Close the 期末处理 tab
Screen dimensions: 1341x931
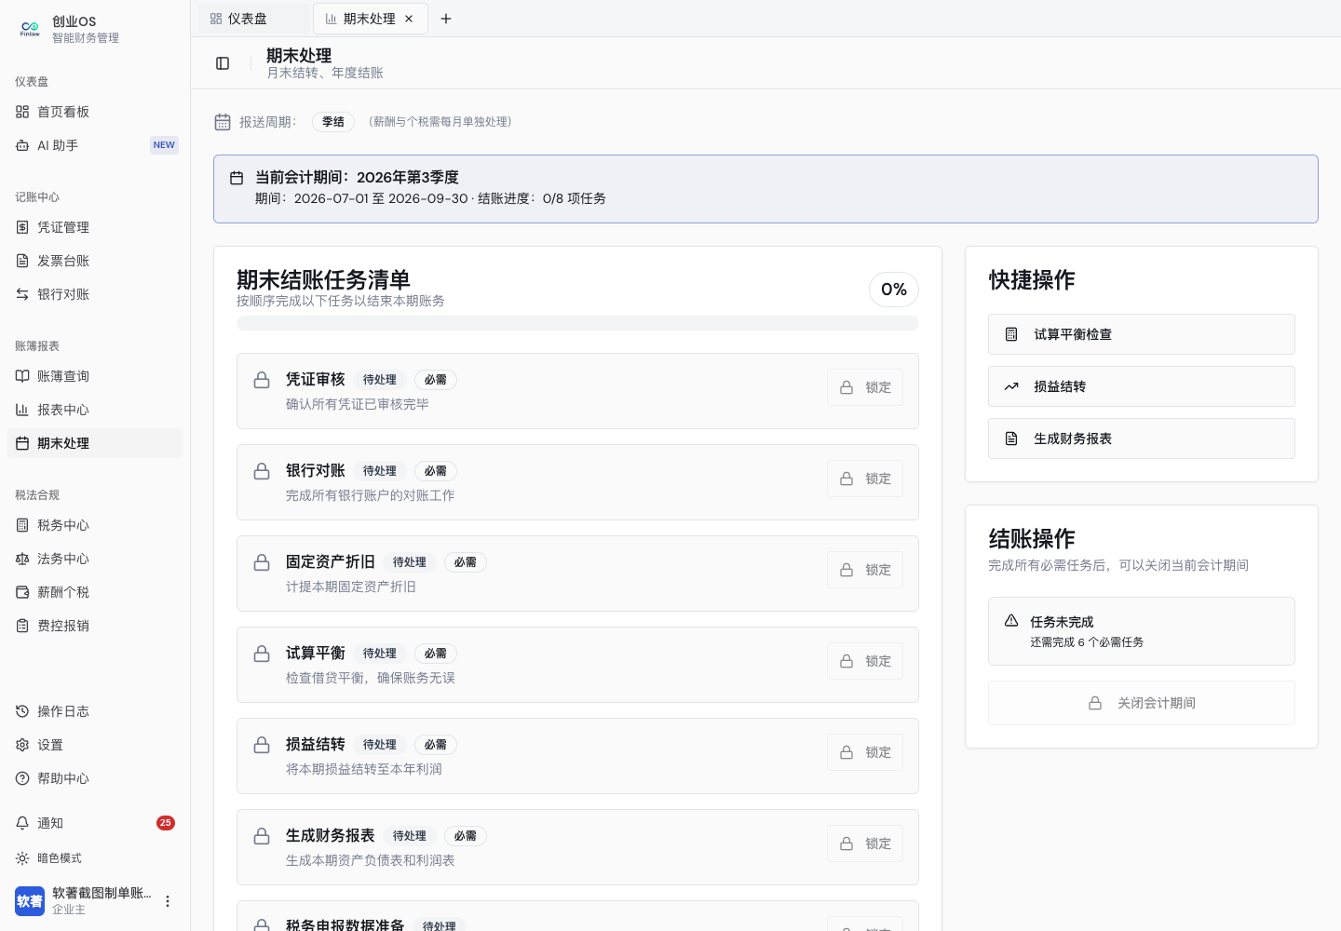(x=409, y=19)
